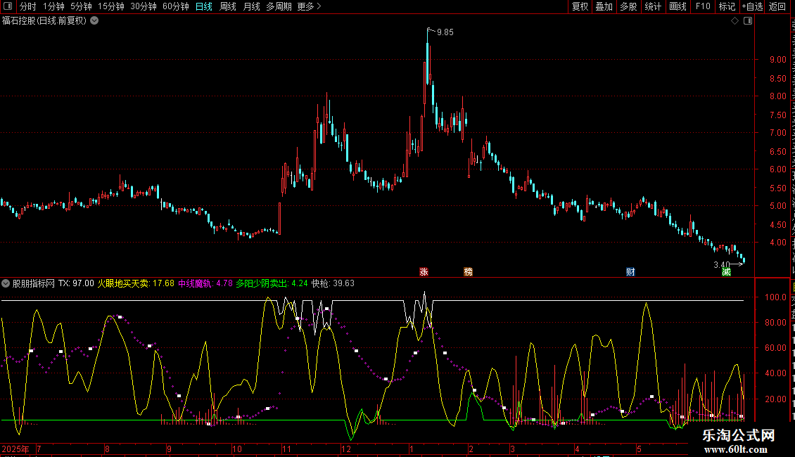Click the 100.0 indicator axis label

tap(775, 297)
